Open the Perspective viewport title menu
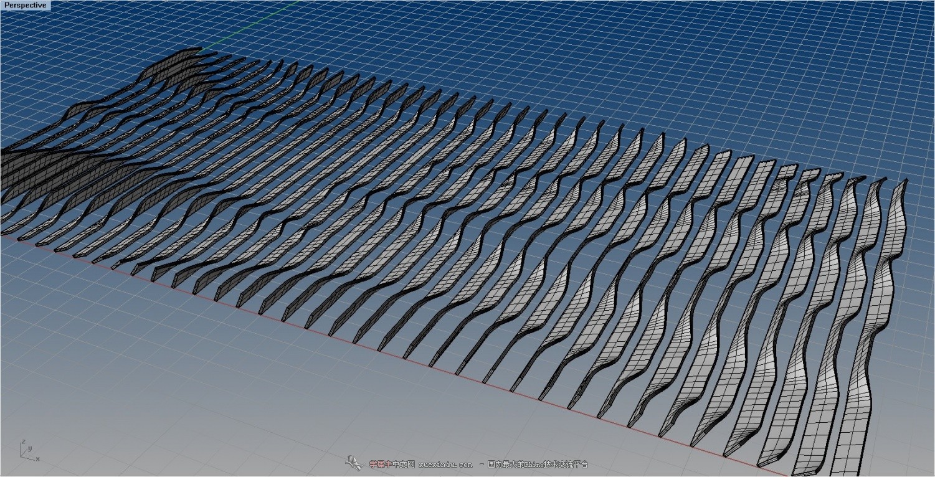Viewport: 935px width, 477px height. 26,5
